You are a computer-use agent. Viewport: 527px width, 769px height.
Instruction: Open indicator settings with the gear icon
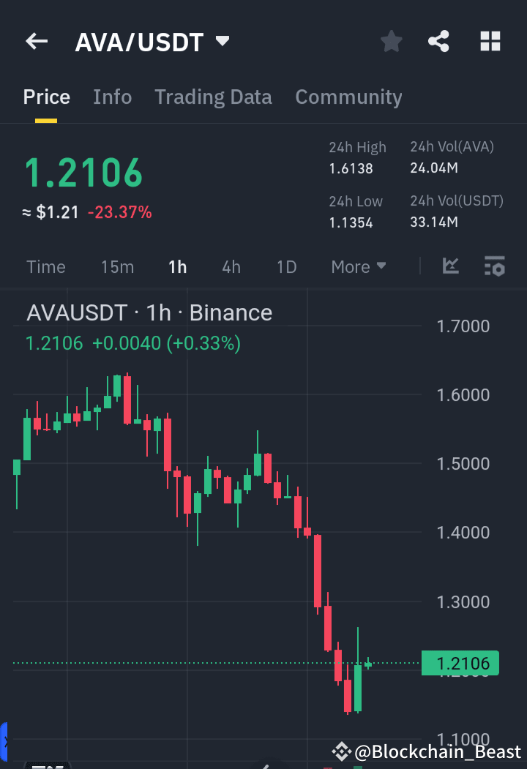point(494,266)
